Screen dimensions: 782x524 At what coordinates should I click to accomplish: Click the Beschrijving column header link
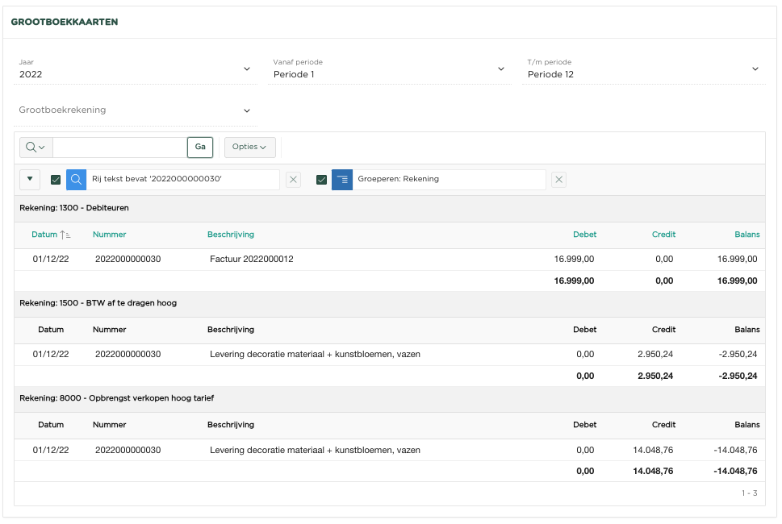click(x=231, y=235)
